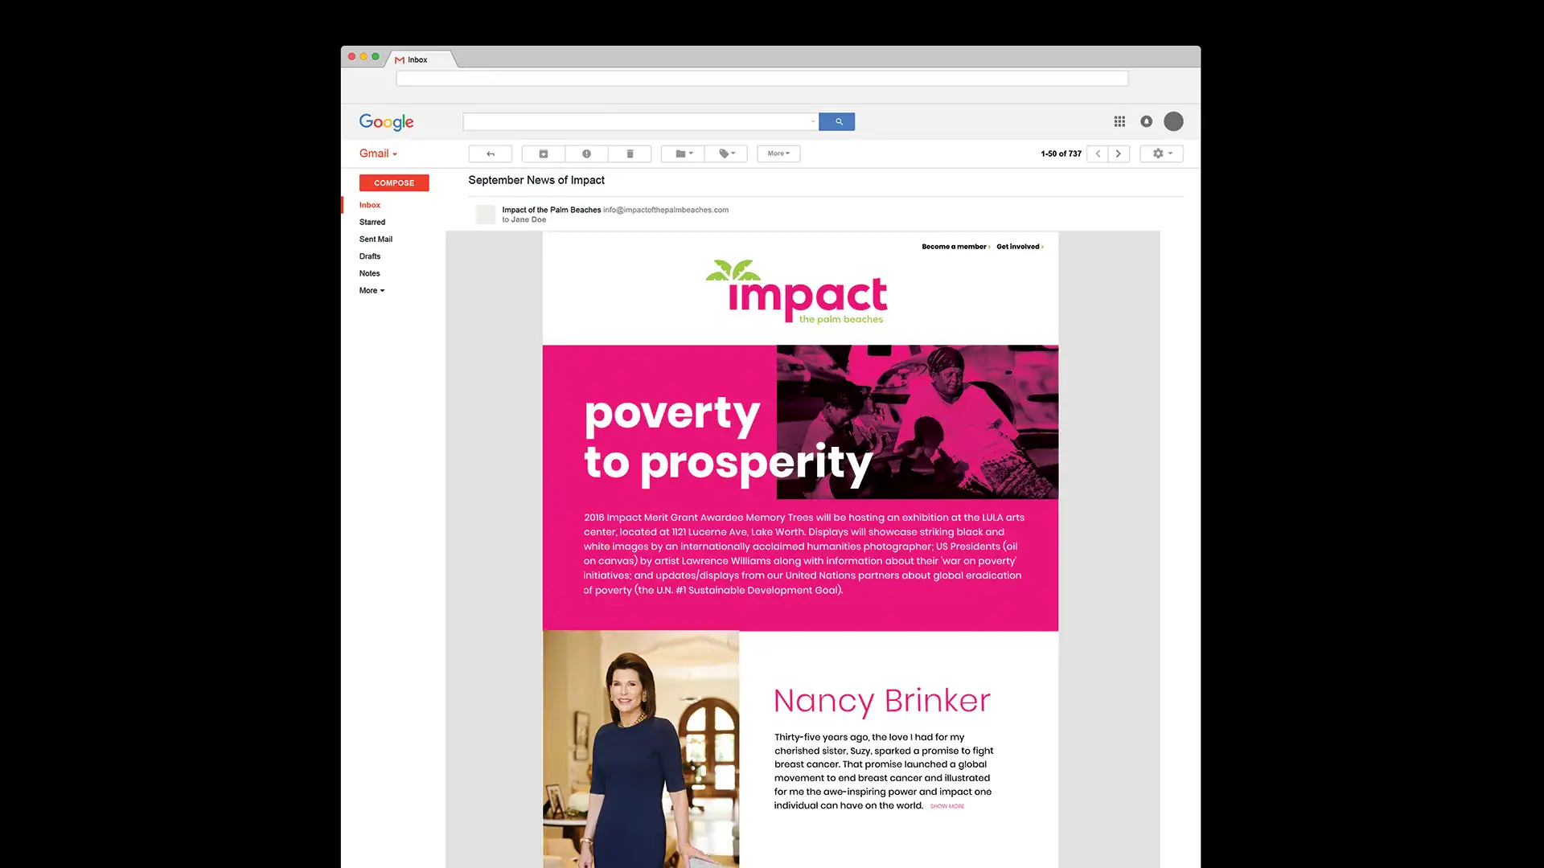This screenshot has width=1544, height=868.
Task: Go to the older message arrow
Action: pyautogui.click(x=1119, y=154)
